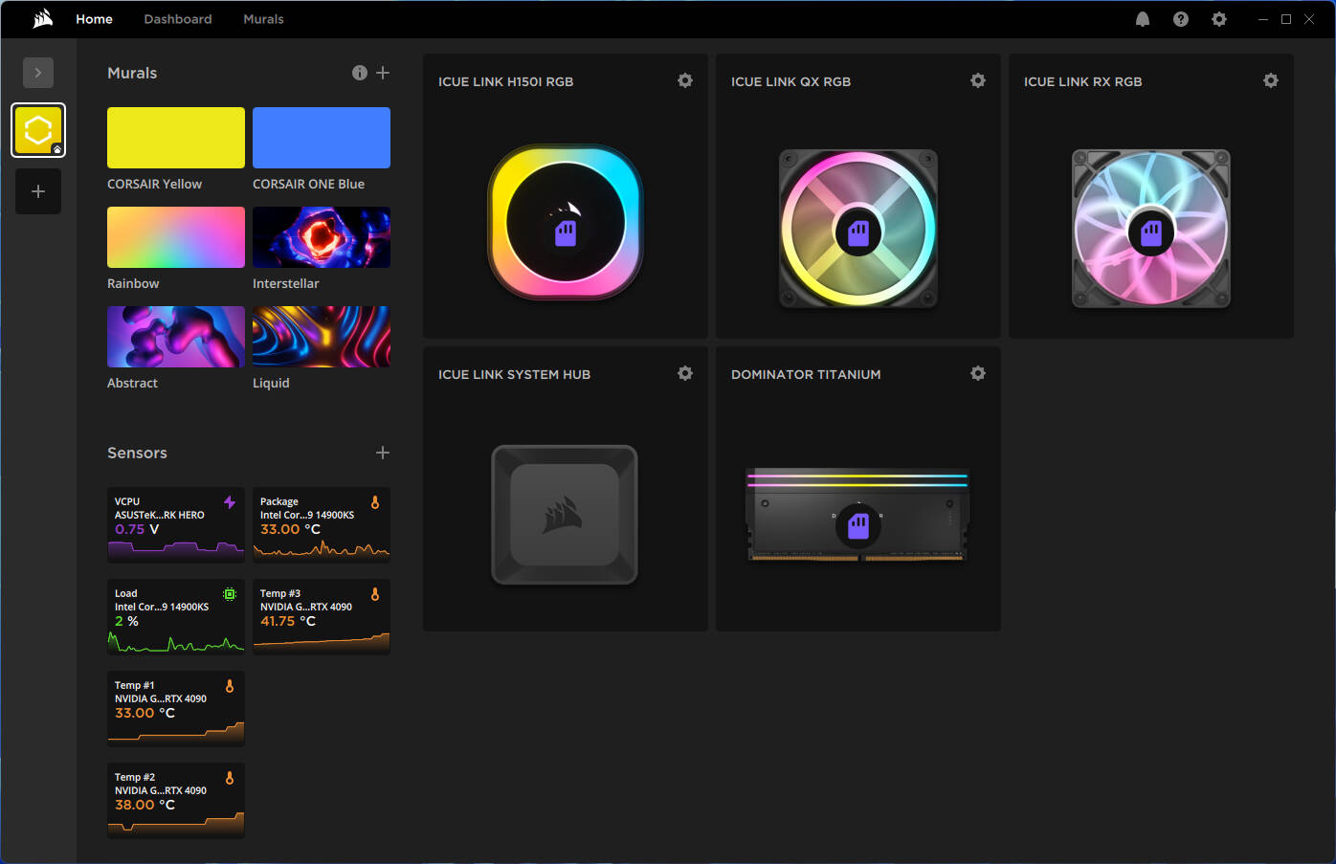This screenshot has height=864, width=1336.
Task: Click the lightning bolt icon on VCPU sensor
Action: coord(230,502)
